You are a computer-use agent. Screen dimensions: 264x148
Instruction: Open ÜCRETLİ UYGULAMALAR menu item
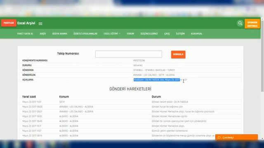tap(85, 34)
